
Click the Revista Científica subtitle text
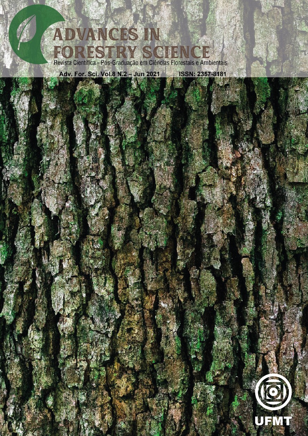tap(74, 63)
